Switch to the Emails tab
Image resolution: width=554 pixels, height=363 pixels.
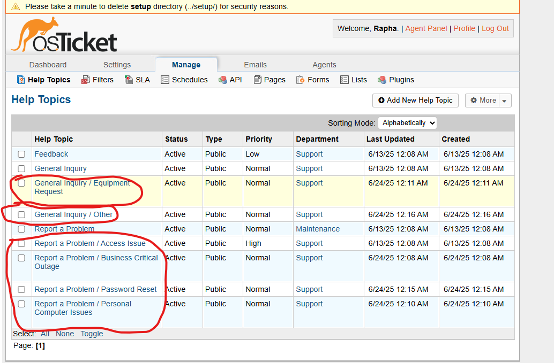255,65
